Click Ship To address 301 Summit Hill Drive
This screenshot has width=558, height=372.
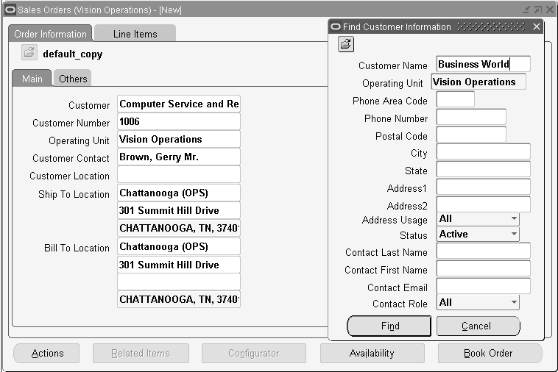coord(179,210)
